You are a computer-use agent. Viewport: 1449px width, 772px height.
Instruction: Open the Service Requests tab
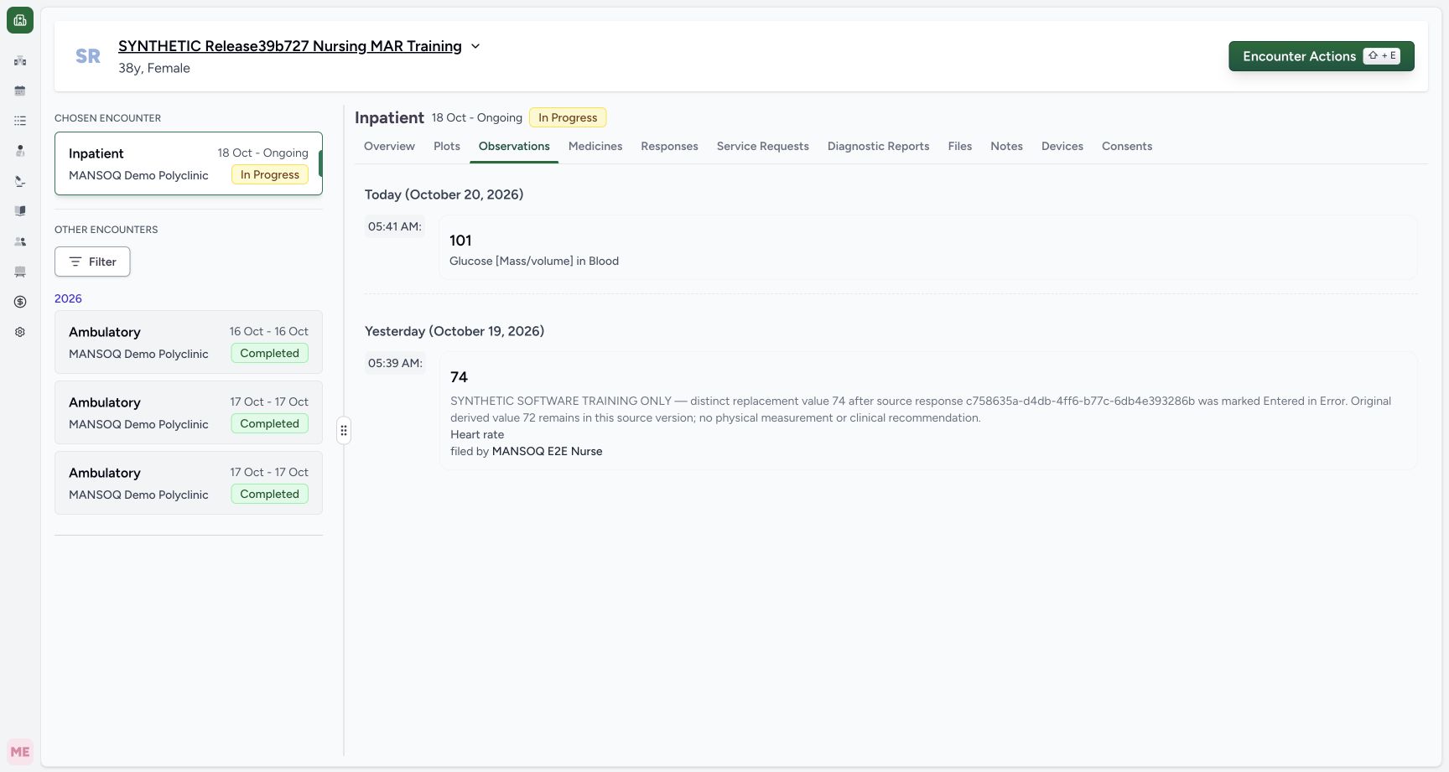tap(763, 146)
